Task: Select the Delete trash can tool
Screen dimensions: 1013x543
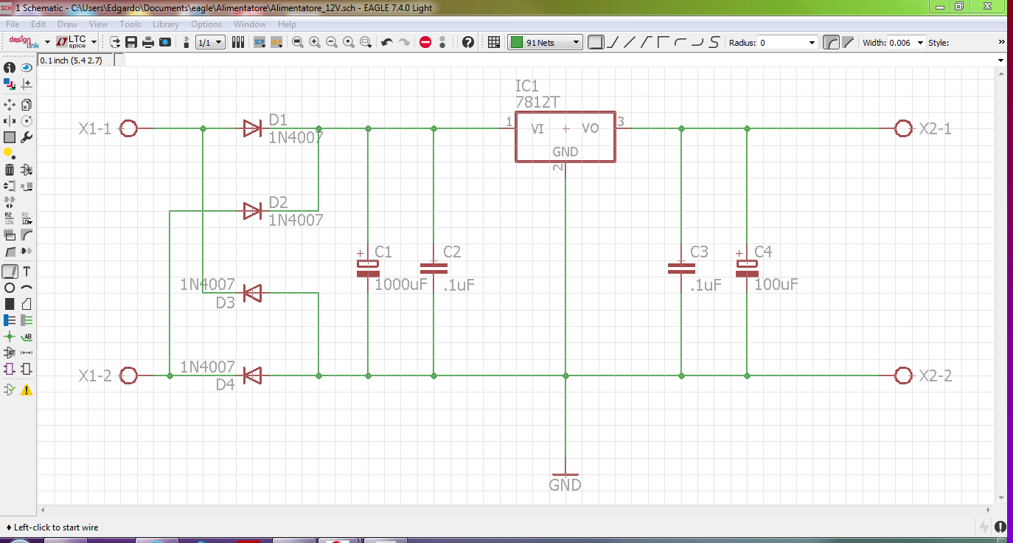Action: point(10,170)
